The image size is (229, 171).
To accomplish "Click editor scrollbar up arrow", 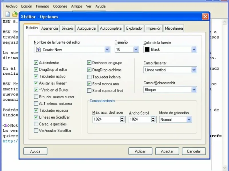I will (224, 22).
